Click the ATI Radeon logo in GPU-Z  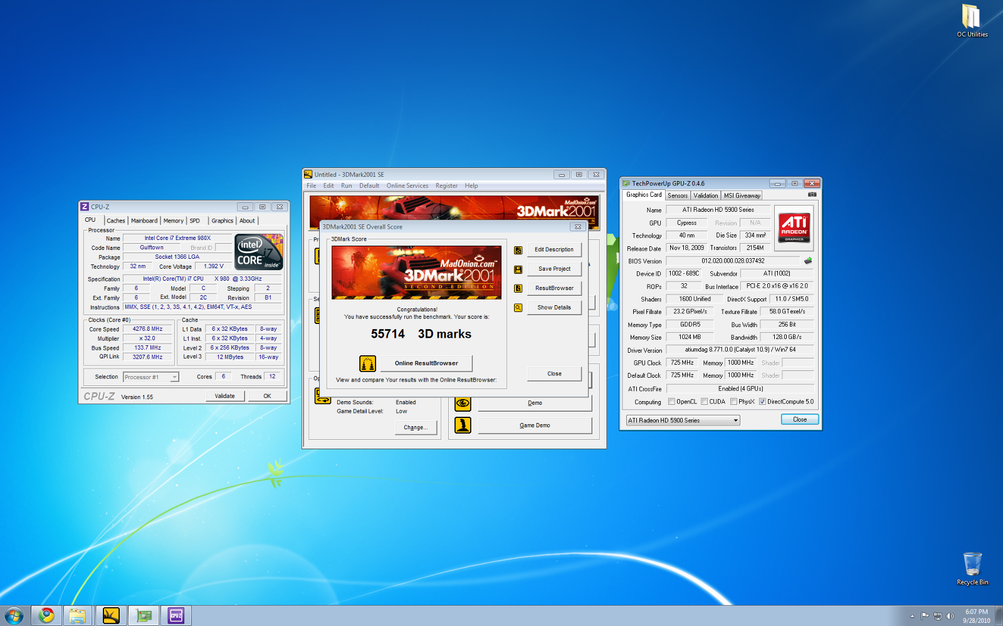coord(794,227)
